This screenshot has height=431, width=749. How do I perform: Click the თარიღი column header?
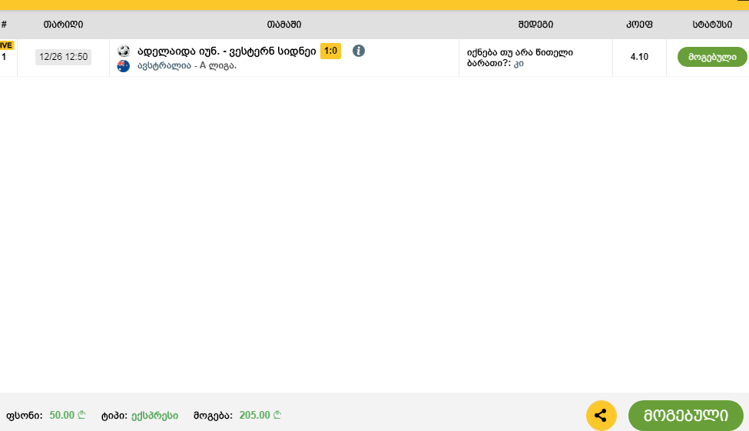[63, 25]
